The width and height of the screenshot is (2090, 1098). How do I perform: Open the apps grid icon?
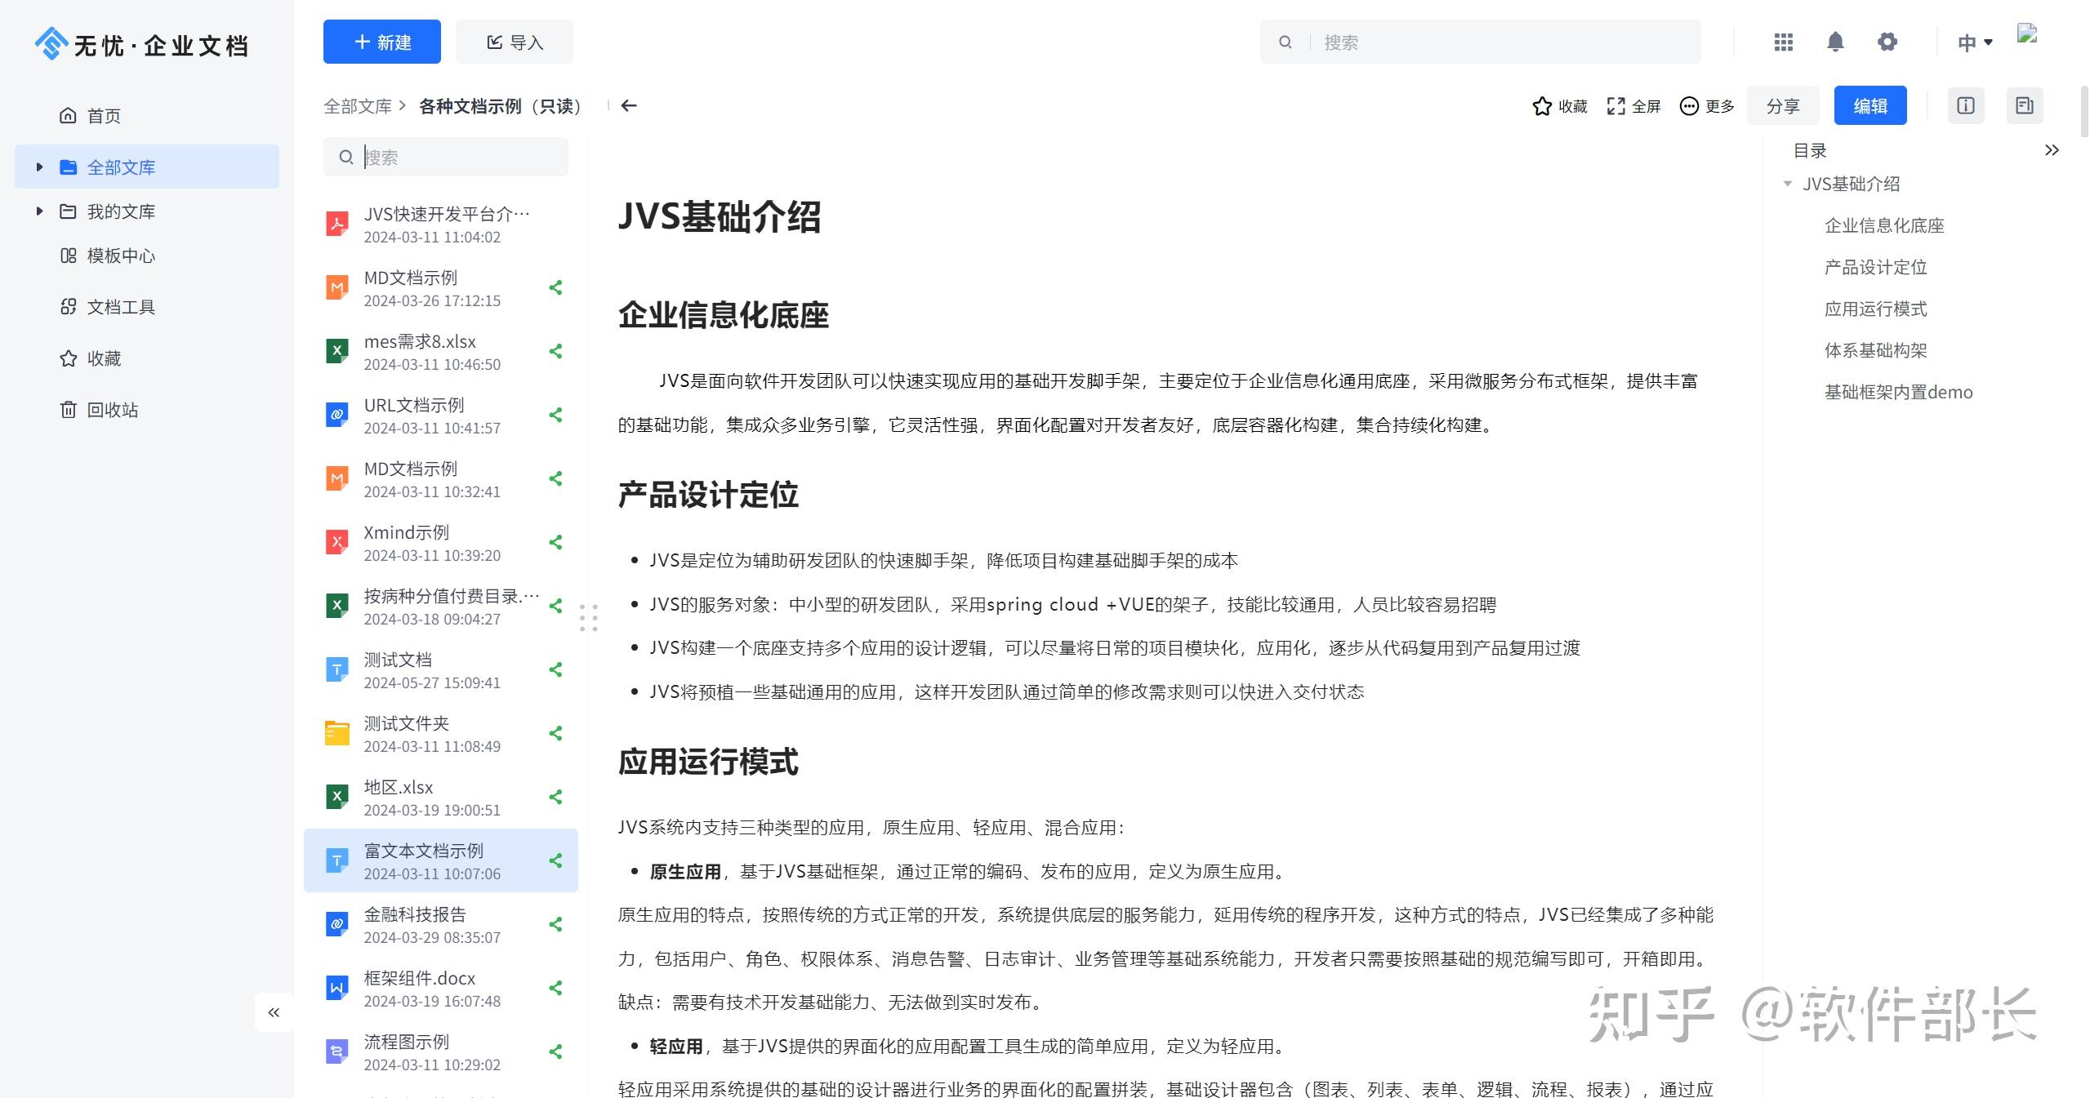[1784, 42]
